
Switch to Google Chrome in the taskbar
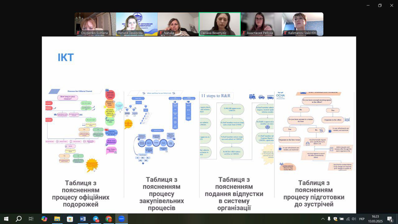[x=109, y=219]
